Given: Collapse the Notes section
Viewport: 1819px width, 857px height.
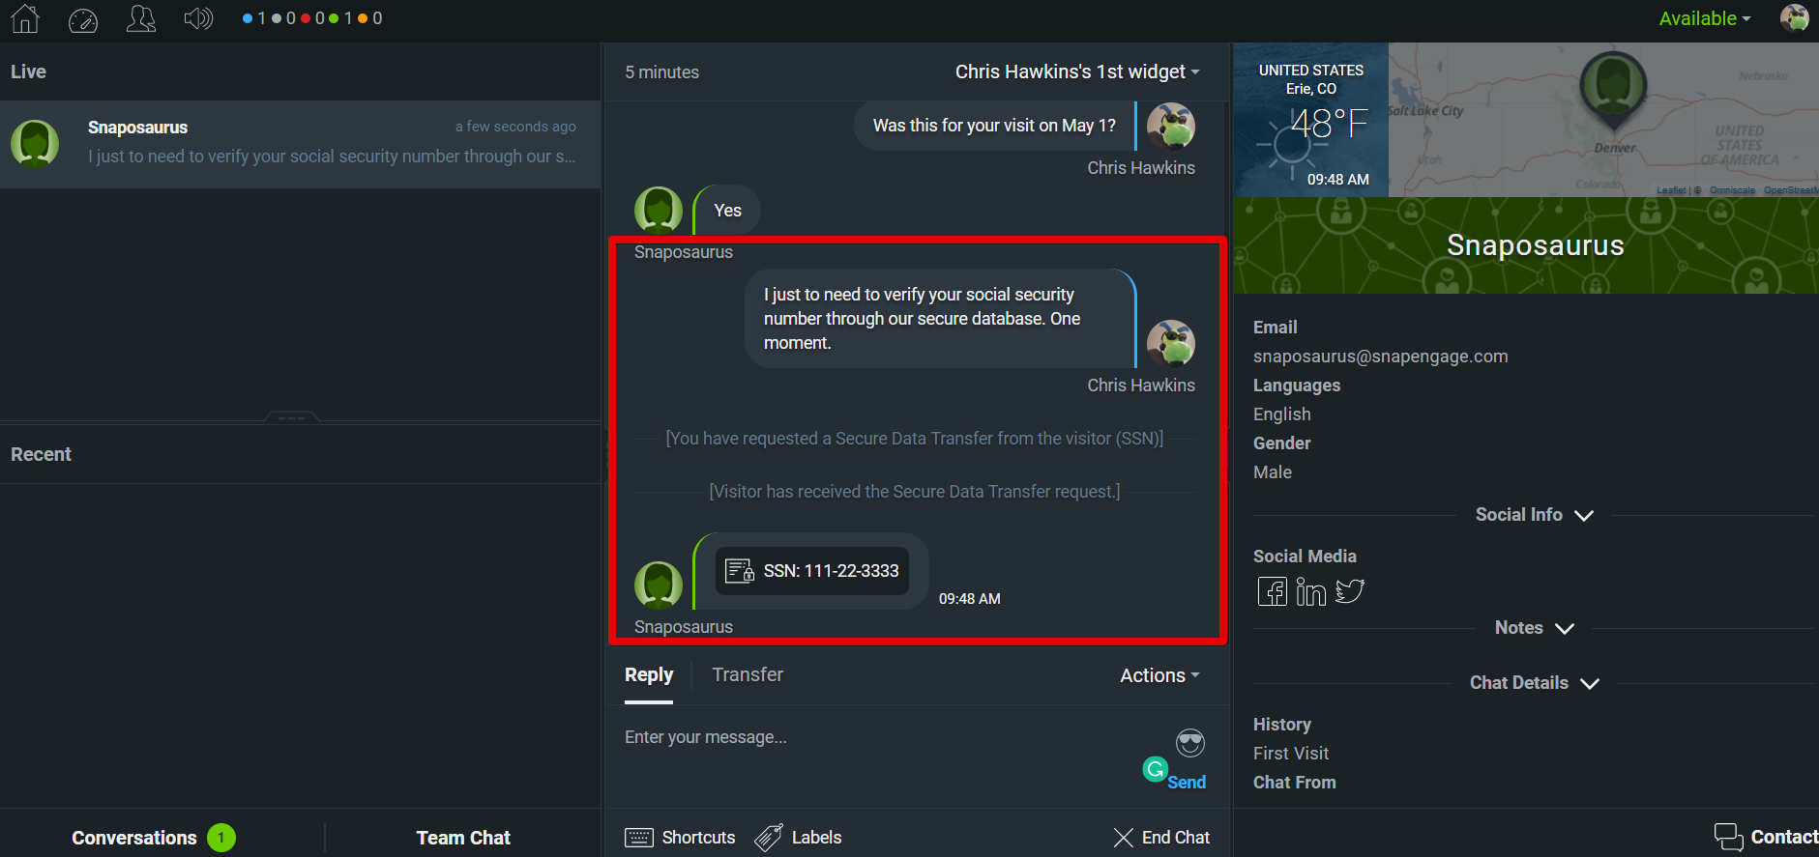Looking at the screenshot, I should [1534, 628].
